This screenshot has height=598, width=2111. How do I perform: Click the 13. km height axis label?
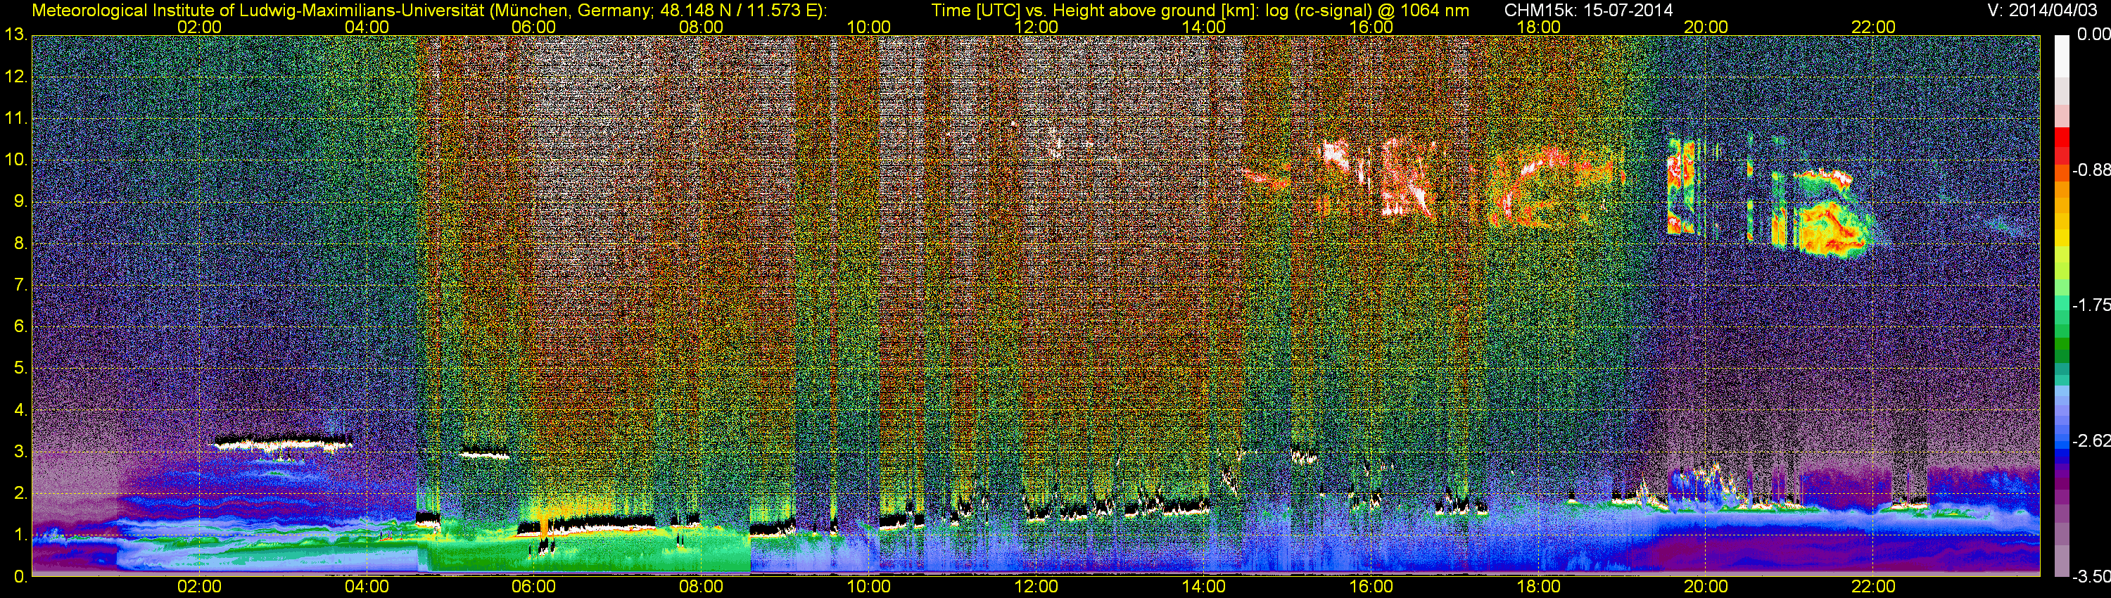tap(15, 35)
